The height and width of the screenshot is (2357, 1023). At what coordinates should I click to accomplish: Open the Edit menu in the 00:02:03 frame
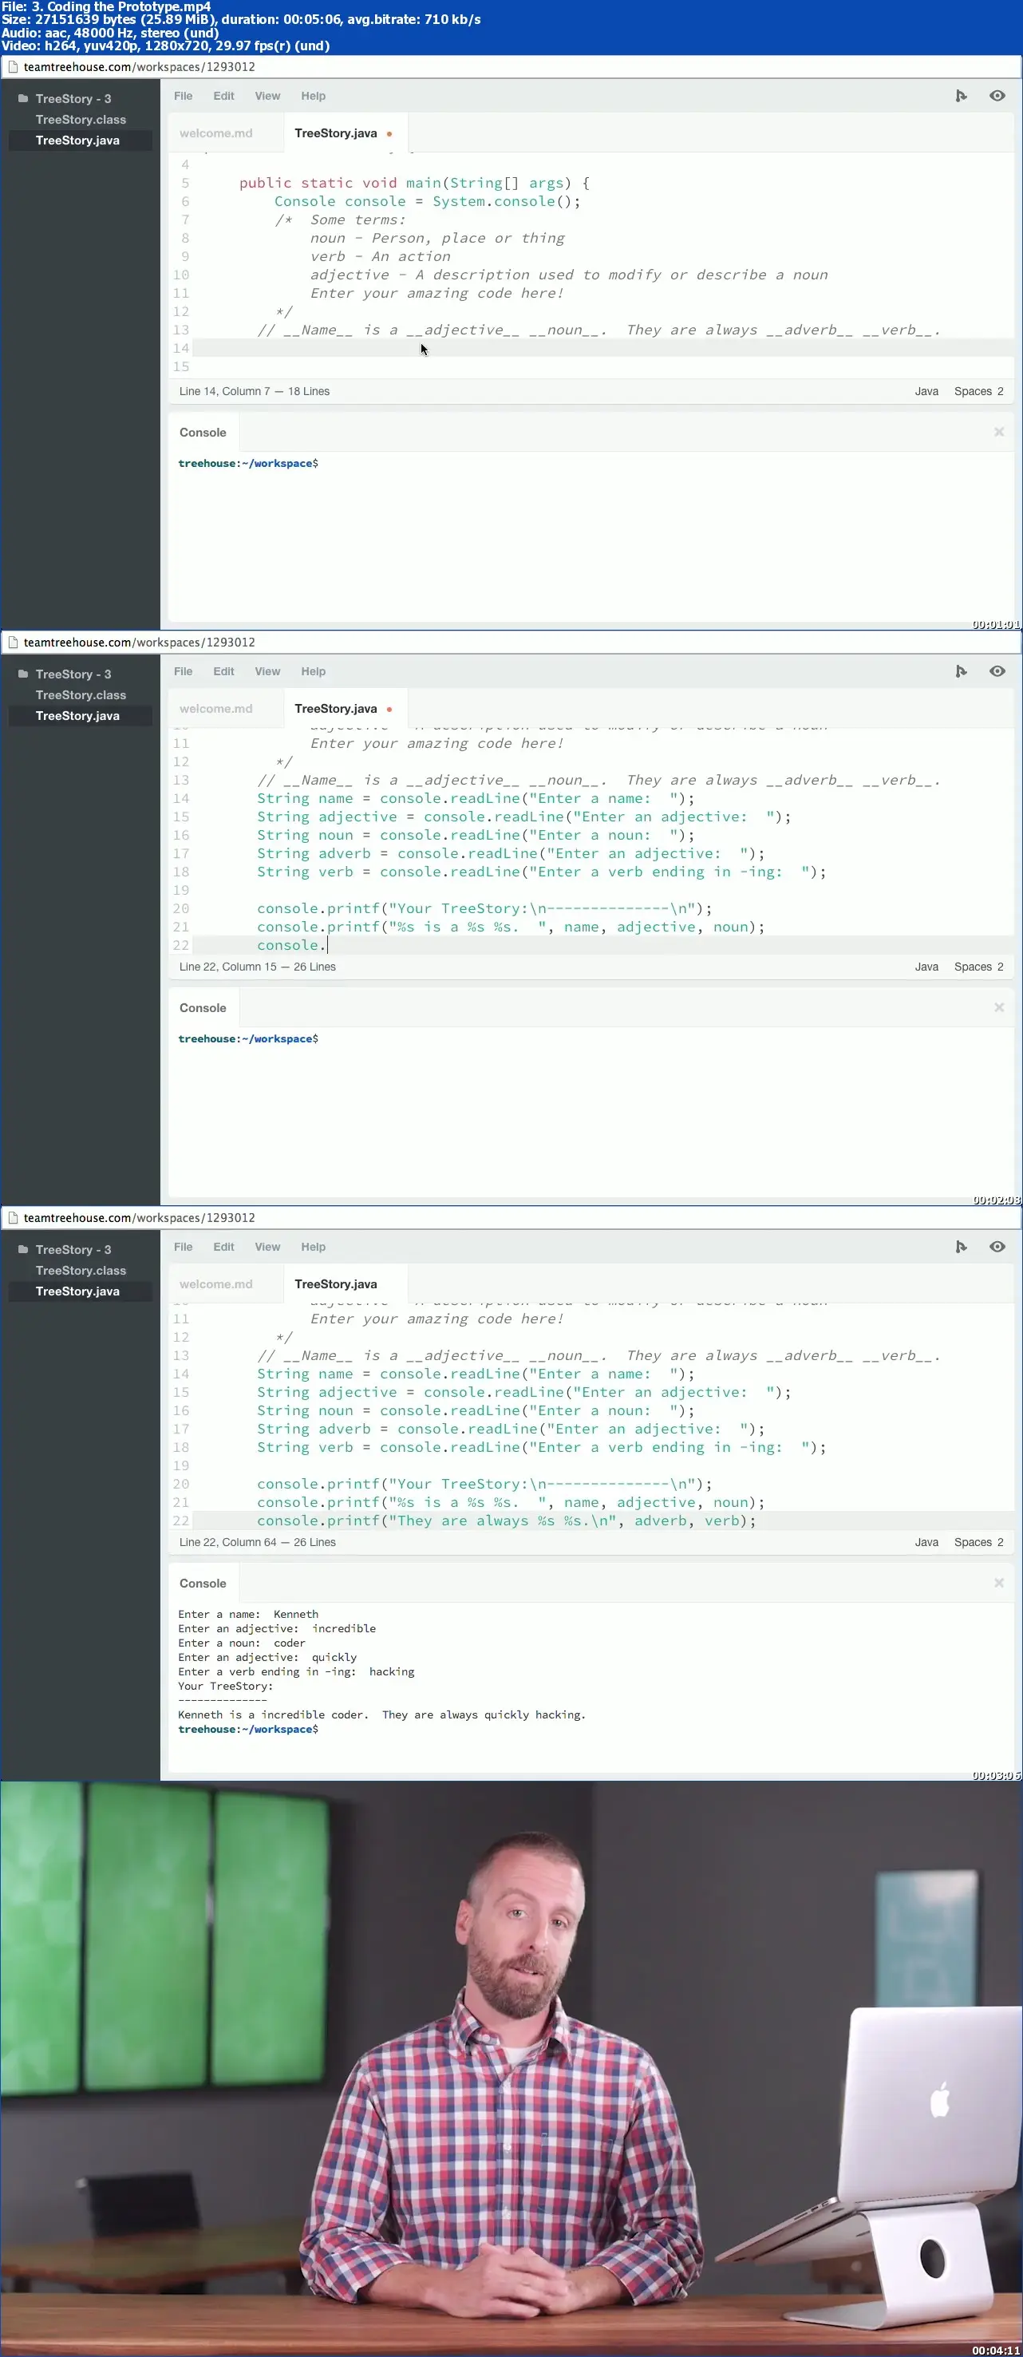tap(223, 671)
